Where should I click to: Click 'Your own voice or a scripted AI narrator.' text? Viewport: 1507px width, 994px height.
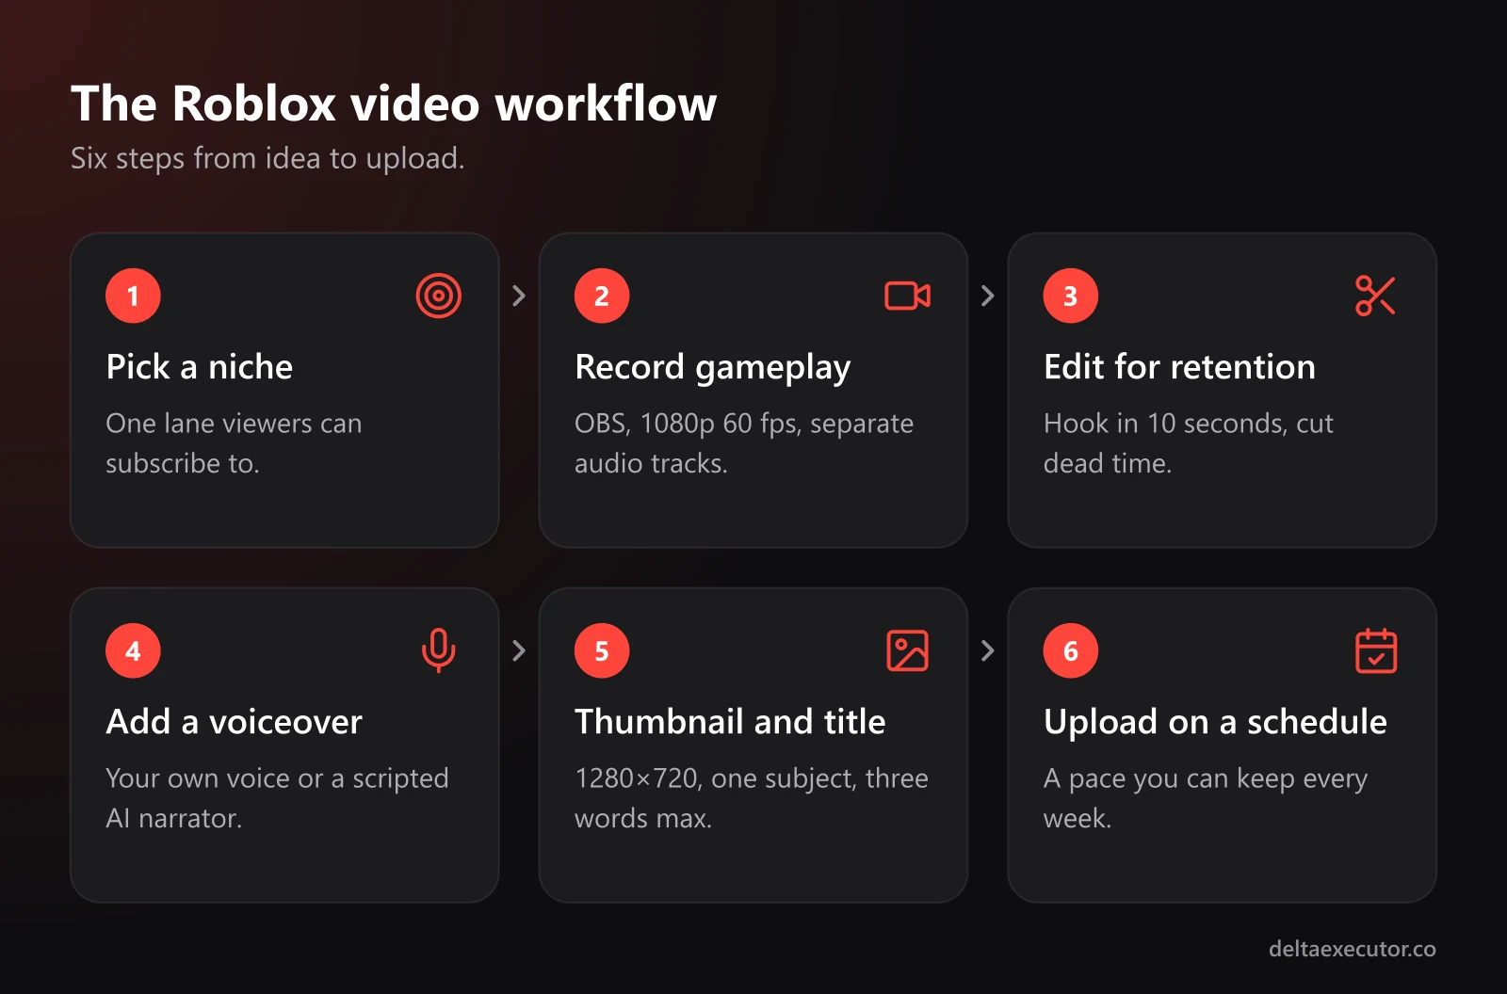277,798
